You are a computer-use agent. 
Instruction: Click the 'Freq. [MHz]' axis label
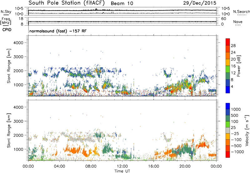pos(6,21)
